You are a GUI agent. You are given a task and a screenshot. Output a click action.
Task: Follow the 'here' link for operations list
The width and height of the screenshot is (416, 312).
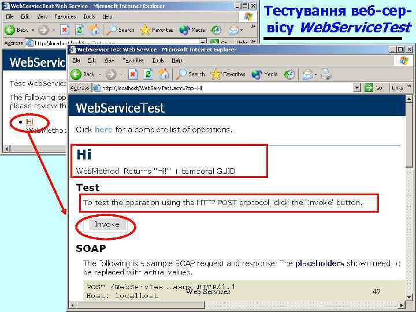103,130
